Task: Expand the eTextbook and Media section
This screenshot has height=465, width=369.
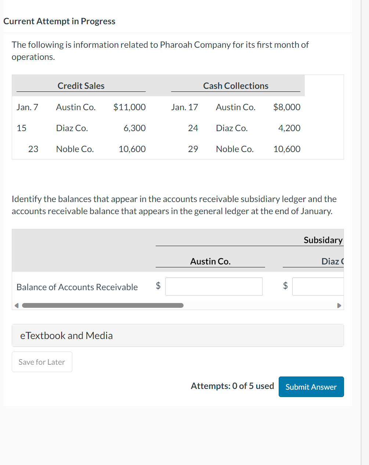Action: [x=66, y=335]
